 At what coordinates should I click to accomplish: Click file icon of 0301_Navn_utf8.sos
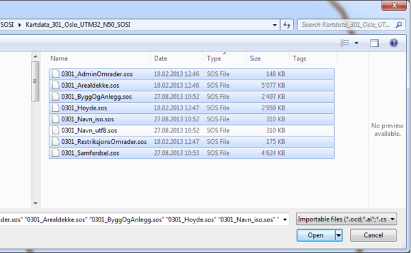point(55,130)
